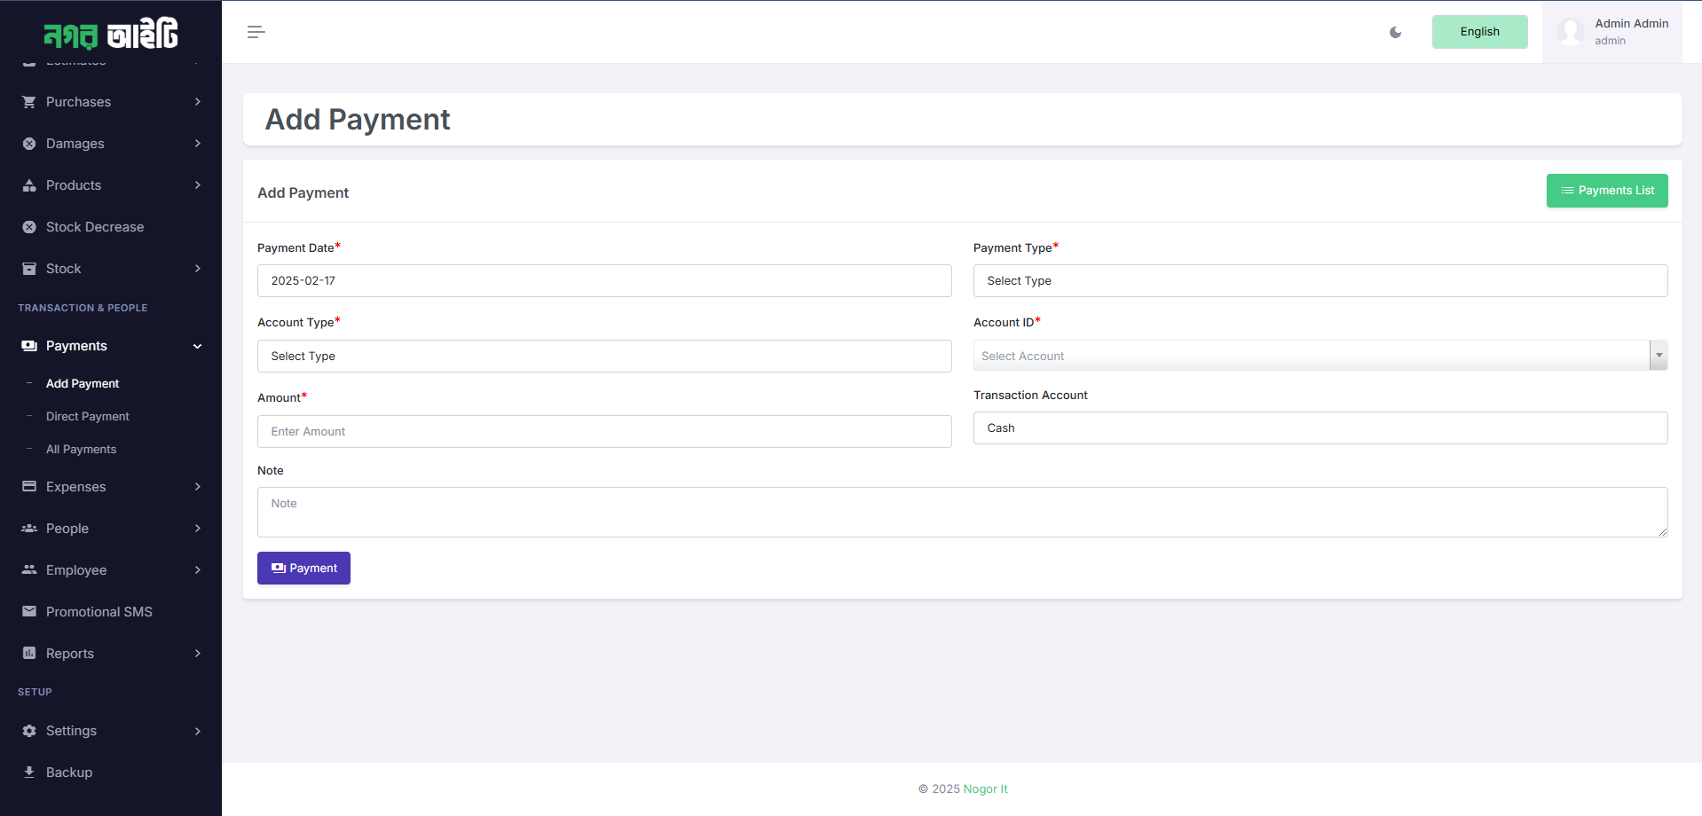
Task: Click the Backup download icon in sidebar
Action: tap(28, 773)
